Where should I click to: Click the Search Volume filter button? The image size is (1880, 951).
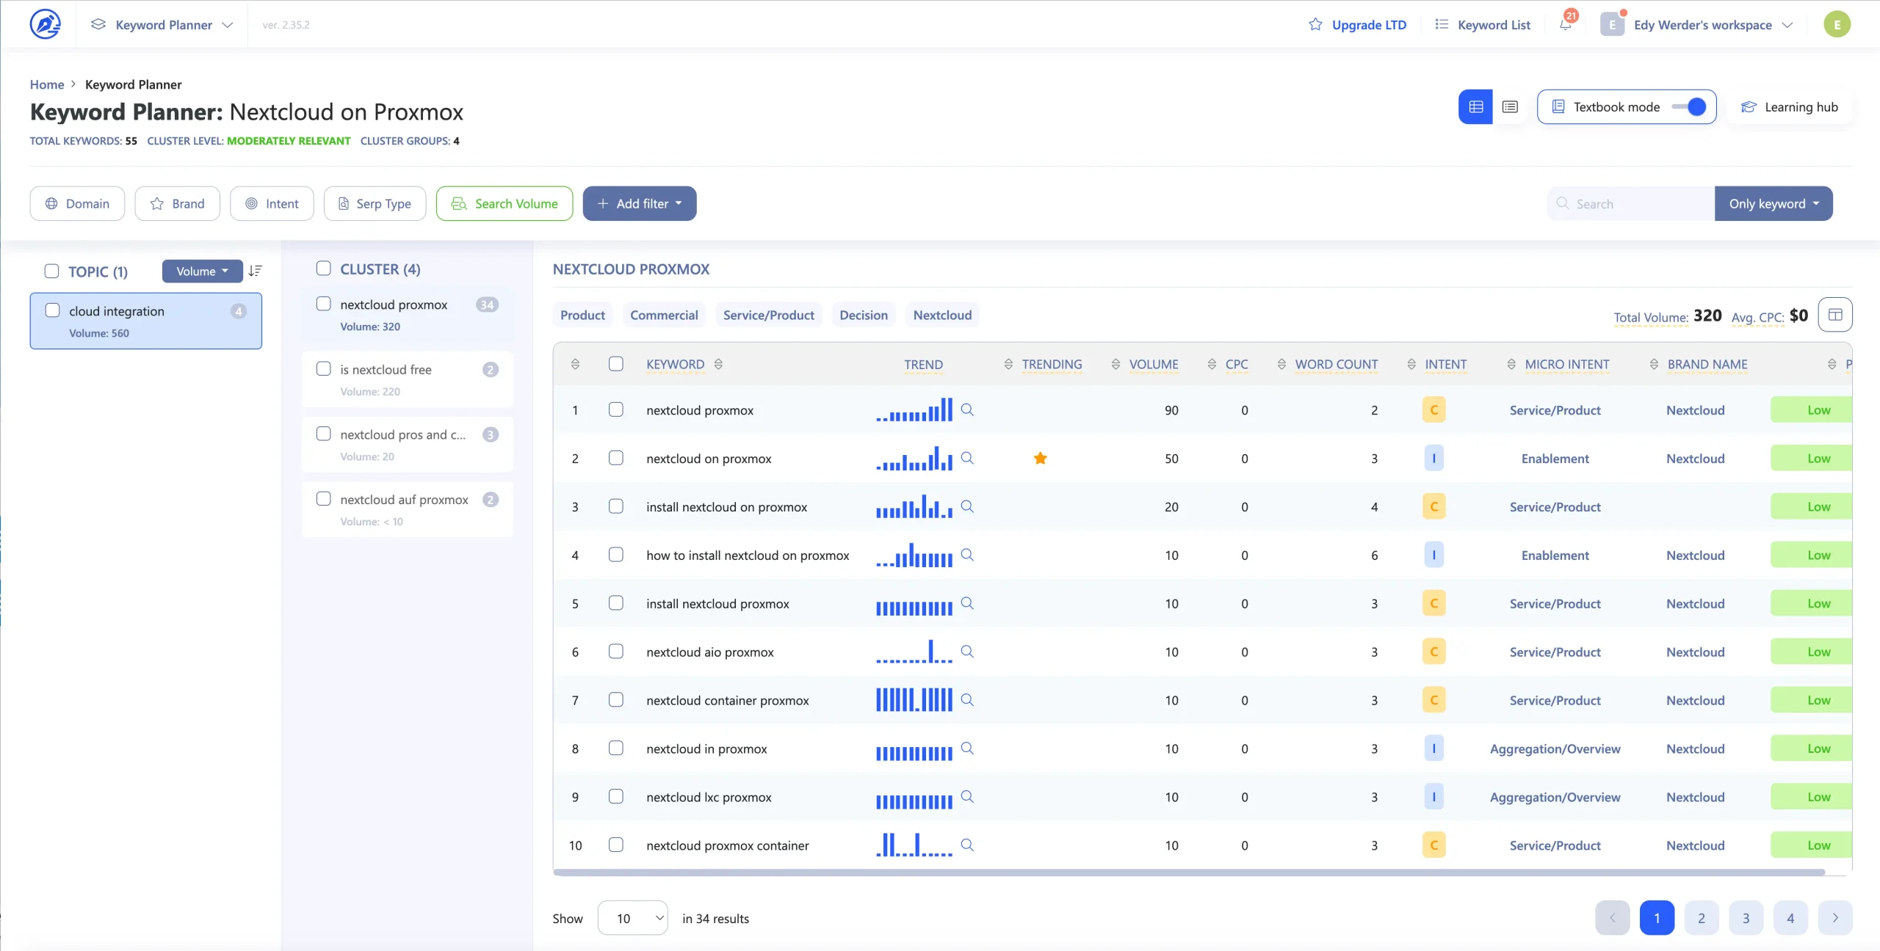pyautogui.click(x=505, y=203)
